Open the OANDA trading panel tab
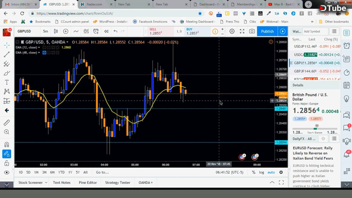 (x=145, y=183)
